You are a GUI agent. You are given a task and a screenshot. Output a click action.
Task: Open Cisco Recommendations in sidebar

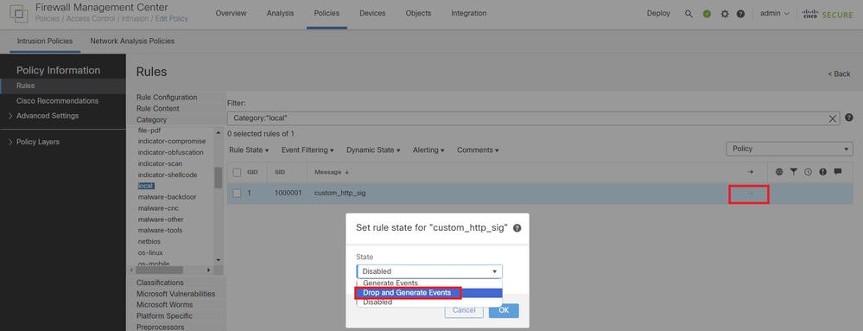tap(57, 101)
